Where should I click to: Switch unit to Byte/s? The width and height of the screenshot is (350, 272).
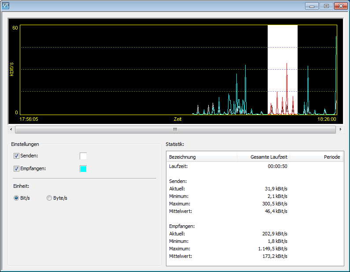pyautogui.click(x=49, y=198)
